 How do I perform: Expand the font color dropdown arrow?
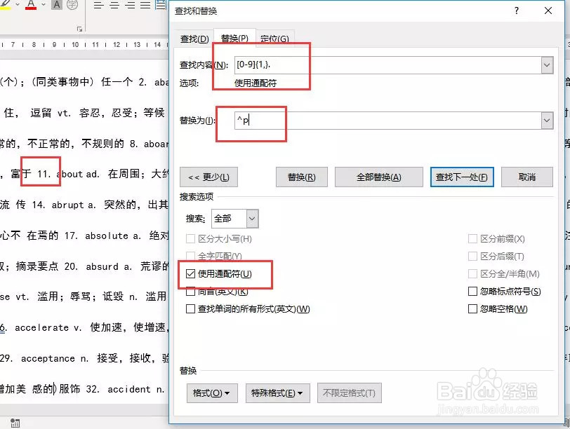click(x=44, y=4)
